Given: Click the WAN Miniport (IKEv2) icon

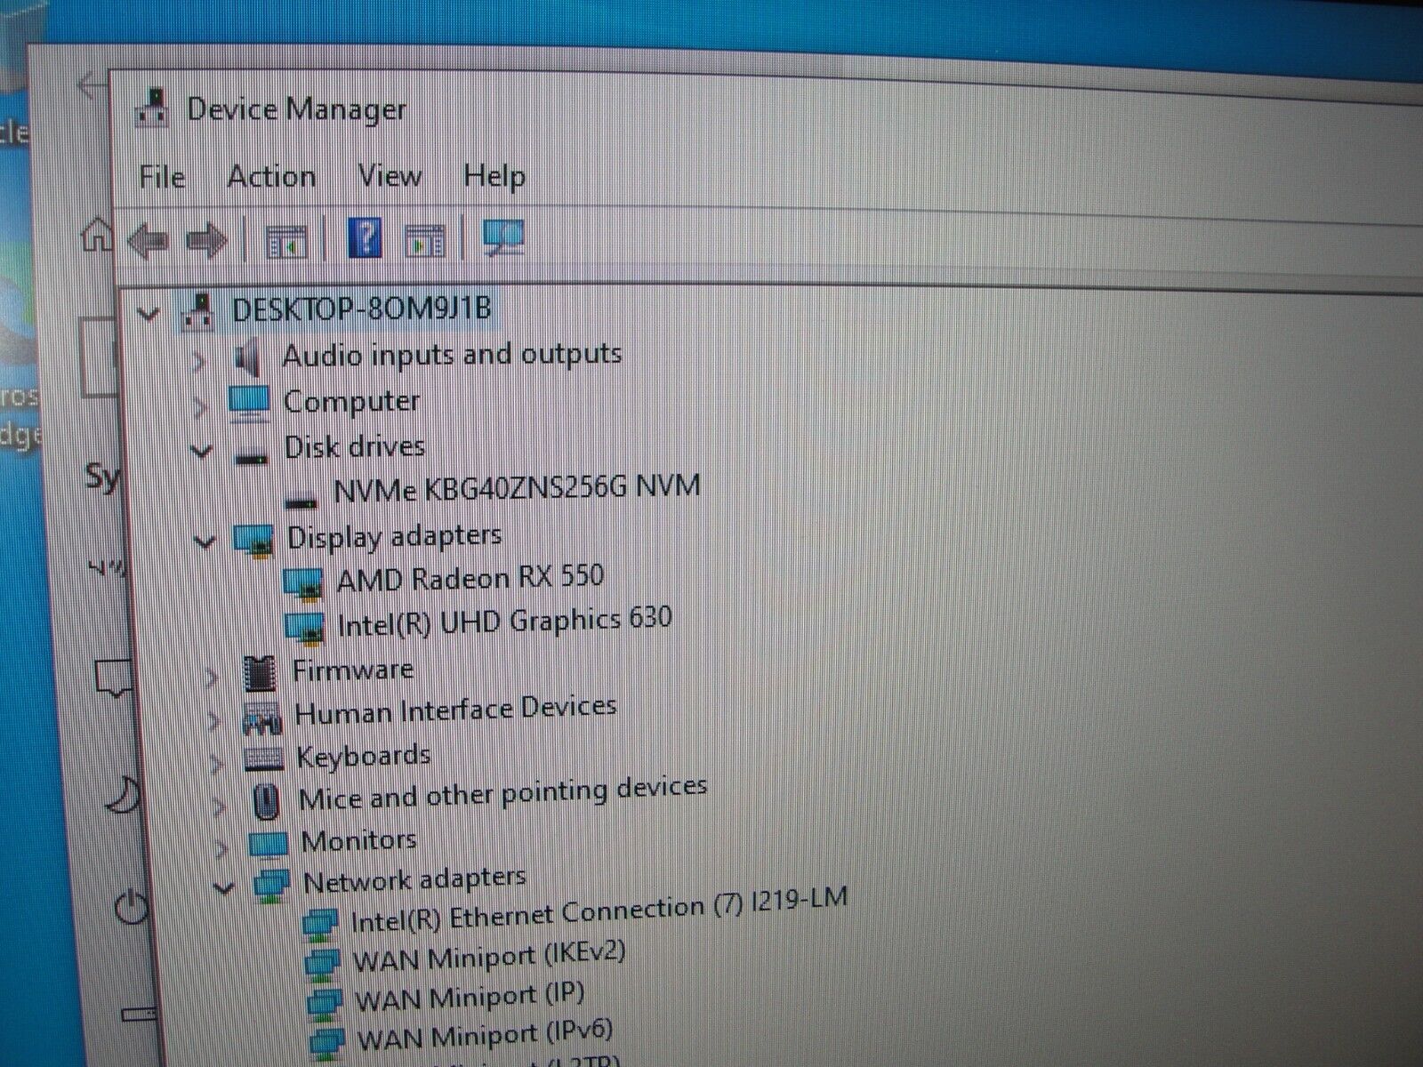Looking at the screenshot, I should click(x=321, y=965).
